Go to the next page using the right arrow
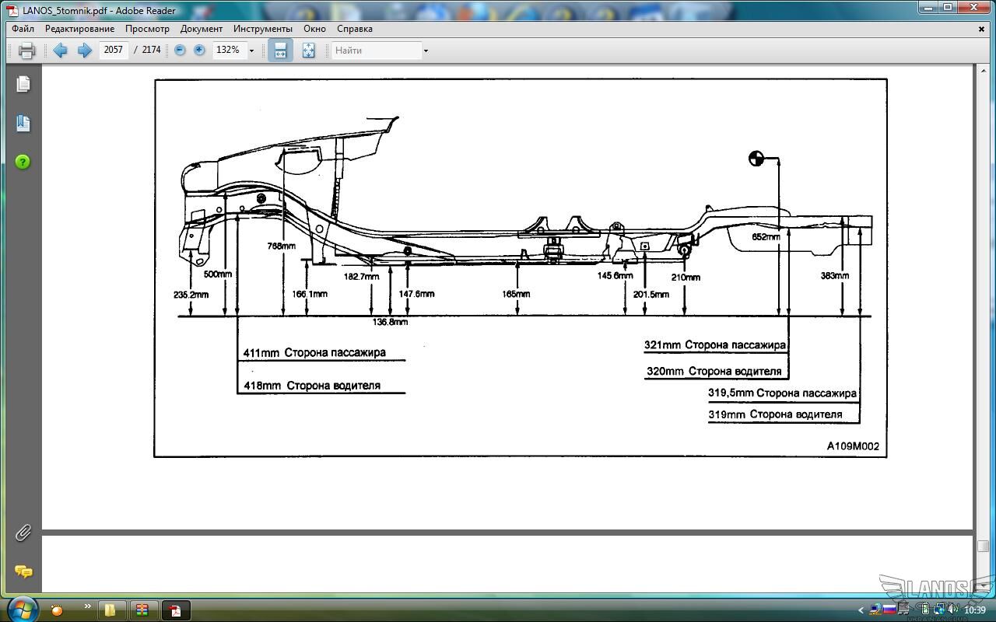The width and height of the screenshot is (996, 622). 85,51
